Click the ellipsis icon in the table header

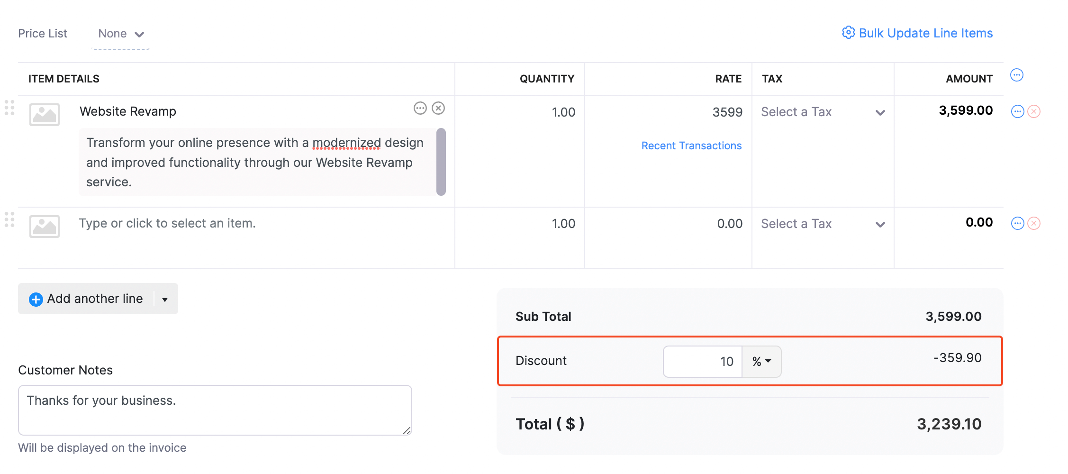coord(1017,74)
